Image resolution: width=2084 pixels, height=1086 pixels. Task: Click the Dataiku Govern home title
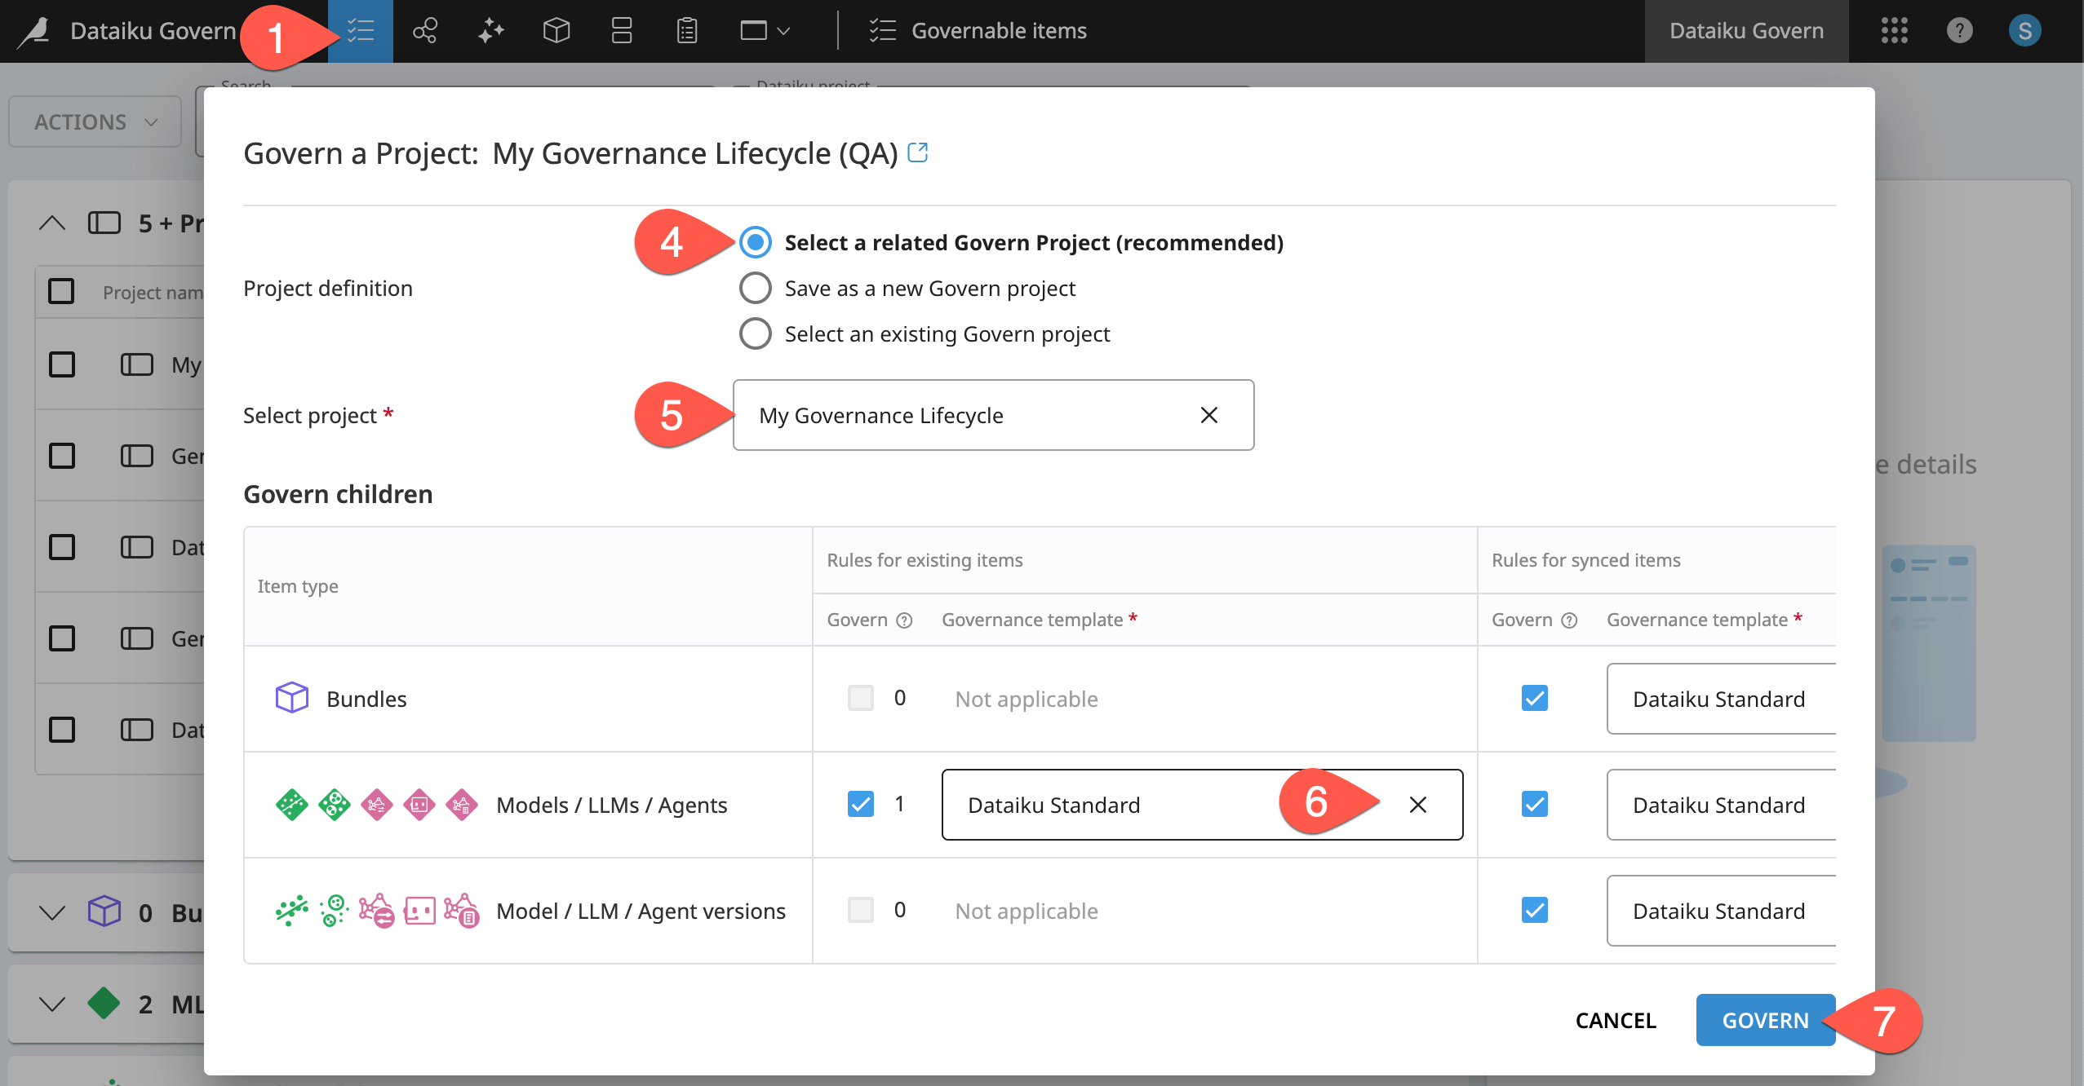pyautogui.click(x=153, y=31)
